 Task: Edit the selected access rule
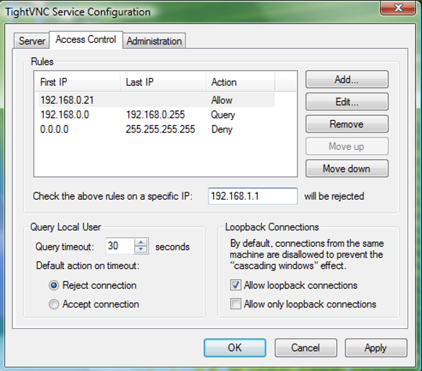pos(347,102)
